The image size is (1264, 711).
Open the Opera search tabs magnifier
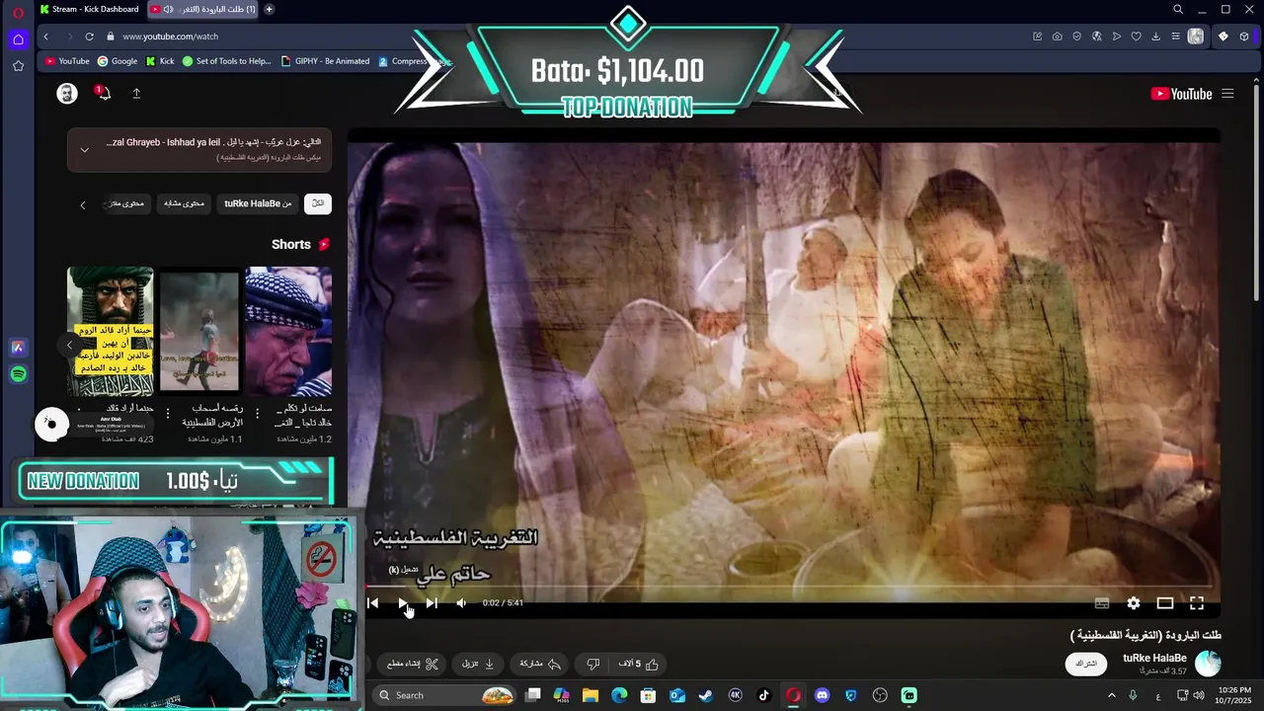(x=1178, y=9)
